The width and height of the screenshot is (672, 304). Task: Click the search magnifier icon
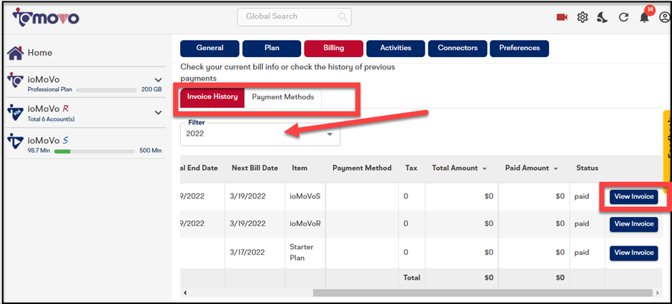point(342,16)
